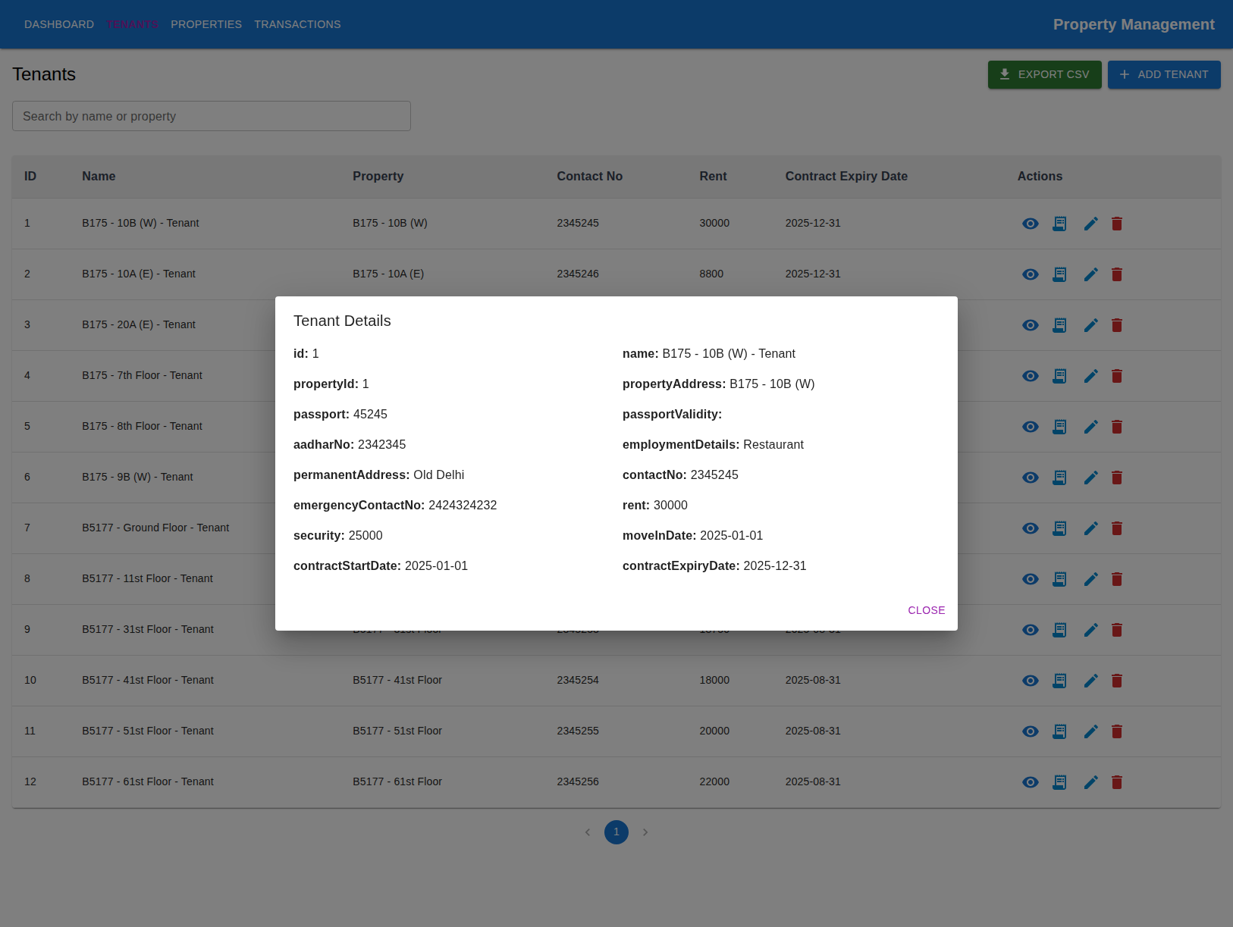View details for tenant B175 - 10A (E)
This screenshot has height=927, width=1233.
1030,274
